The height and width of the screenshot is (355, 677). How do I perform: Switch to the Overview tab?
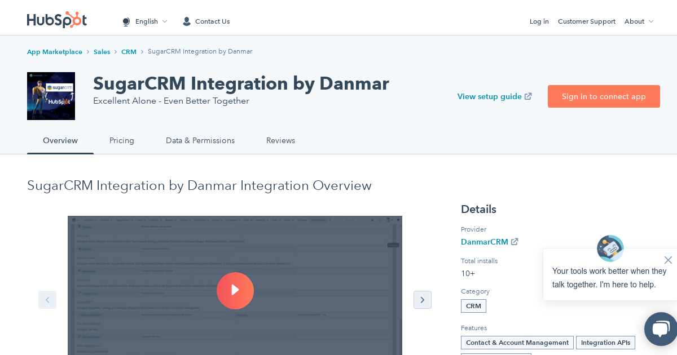60,141
